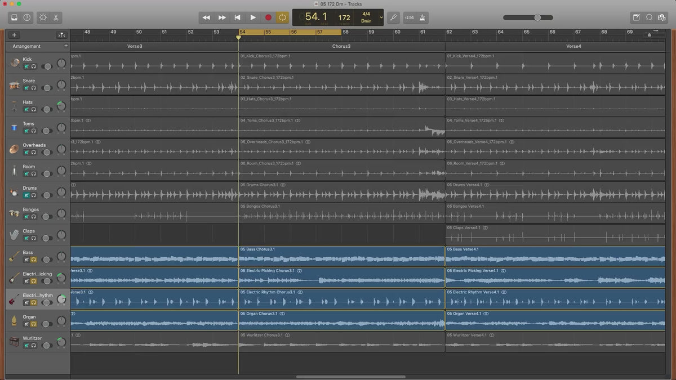Open the Editors scissors button

[56, 17]
